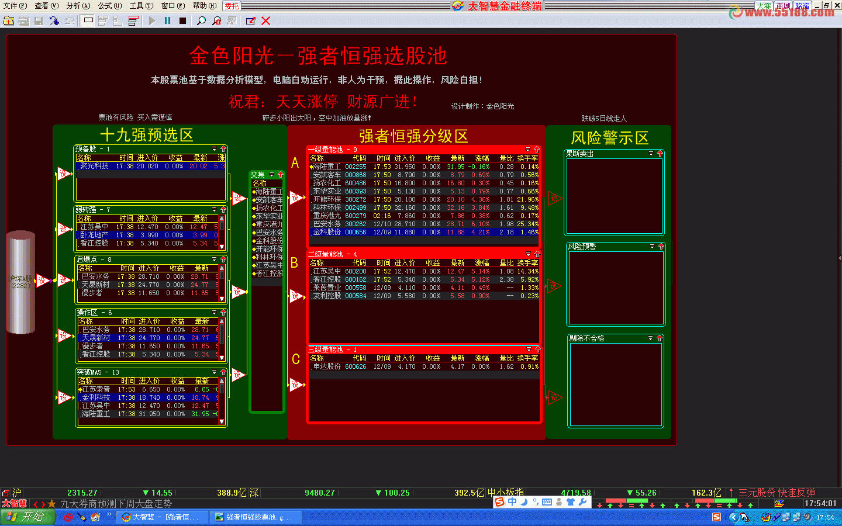Click the 设 flag beside letter A
Image resolution: width=842 pixels, height=526 pixels.
click(x=297, y=198)
